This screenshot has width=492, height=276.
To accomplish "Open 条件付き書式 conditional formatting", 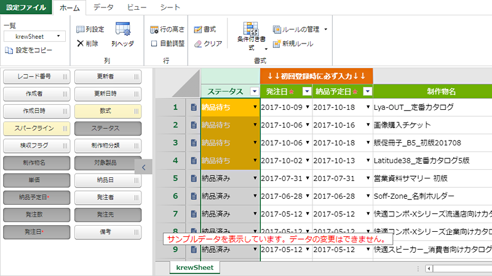I will point(250,36).
